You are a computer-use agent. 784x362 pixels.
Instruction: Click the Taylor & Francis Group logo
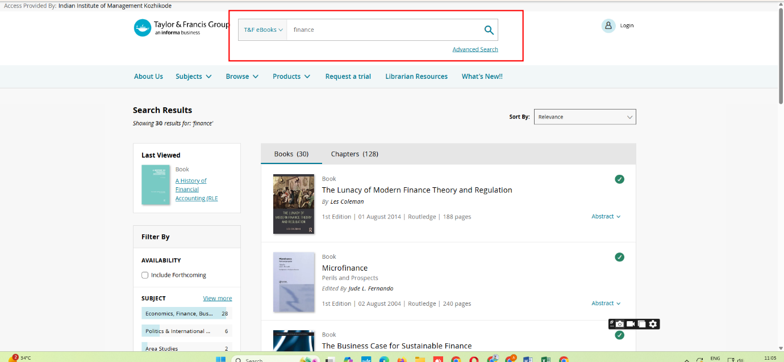coord(181,28)
